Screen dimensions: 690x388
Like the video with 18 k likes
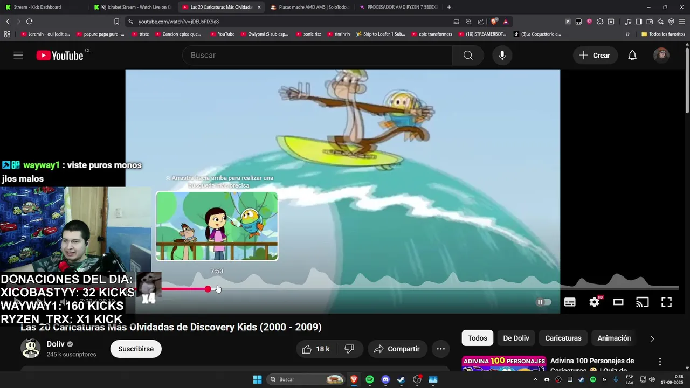[315, 349]
